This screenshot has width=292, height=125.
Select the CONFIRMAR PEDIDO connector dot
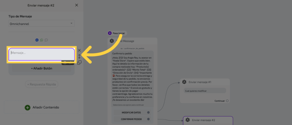tap(148, 119)
